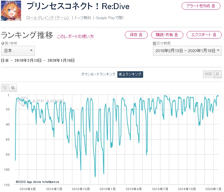Screen dimensions: 224x192
Task: Open このレポートの使い方 help link
Action: tap(75, 36)
